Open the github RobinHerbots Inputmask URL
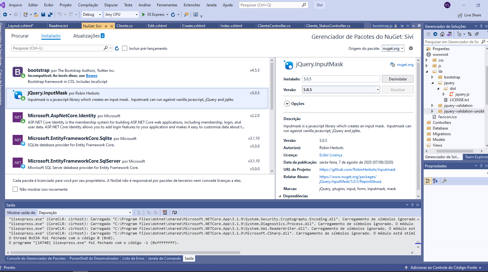 (357, 170)
